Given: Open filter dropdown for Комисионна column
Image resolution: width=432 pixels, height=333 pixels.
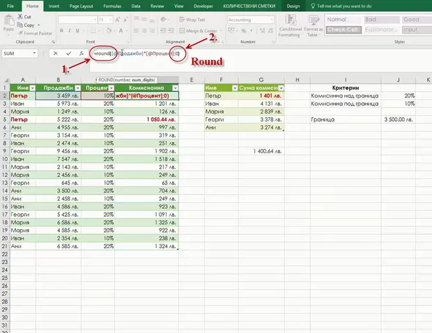Looking at the screenshot, I should pos(175,88).
